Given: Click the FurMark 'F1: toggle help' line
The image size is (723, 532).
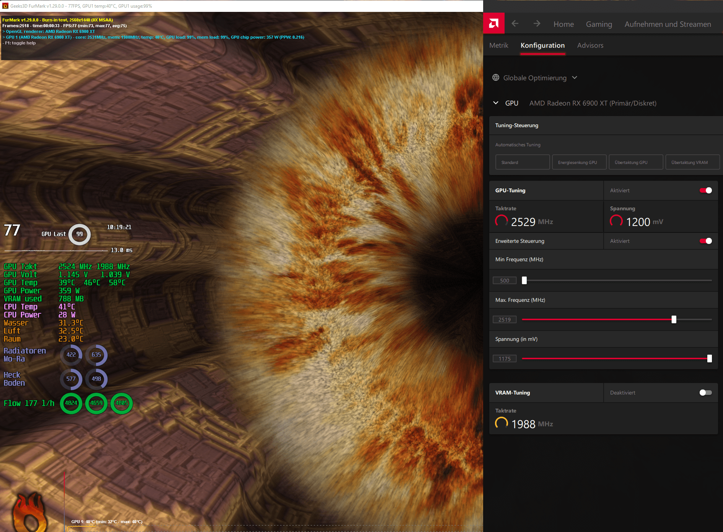Looking at the screenshot, I should click(19, 43).
